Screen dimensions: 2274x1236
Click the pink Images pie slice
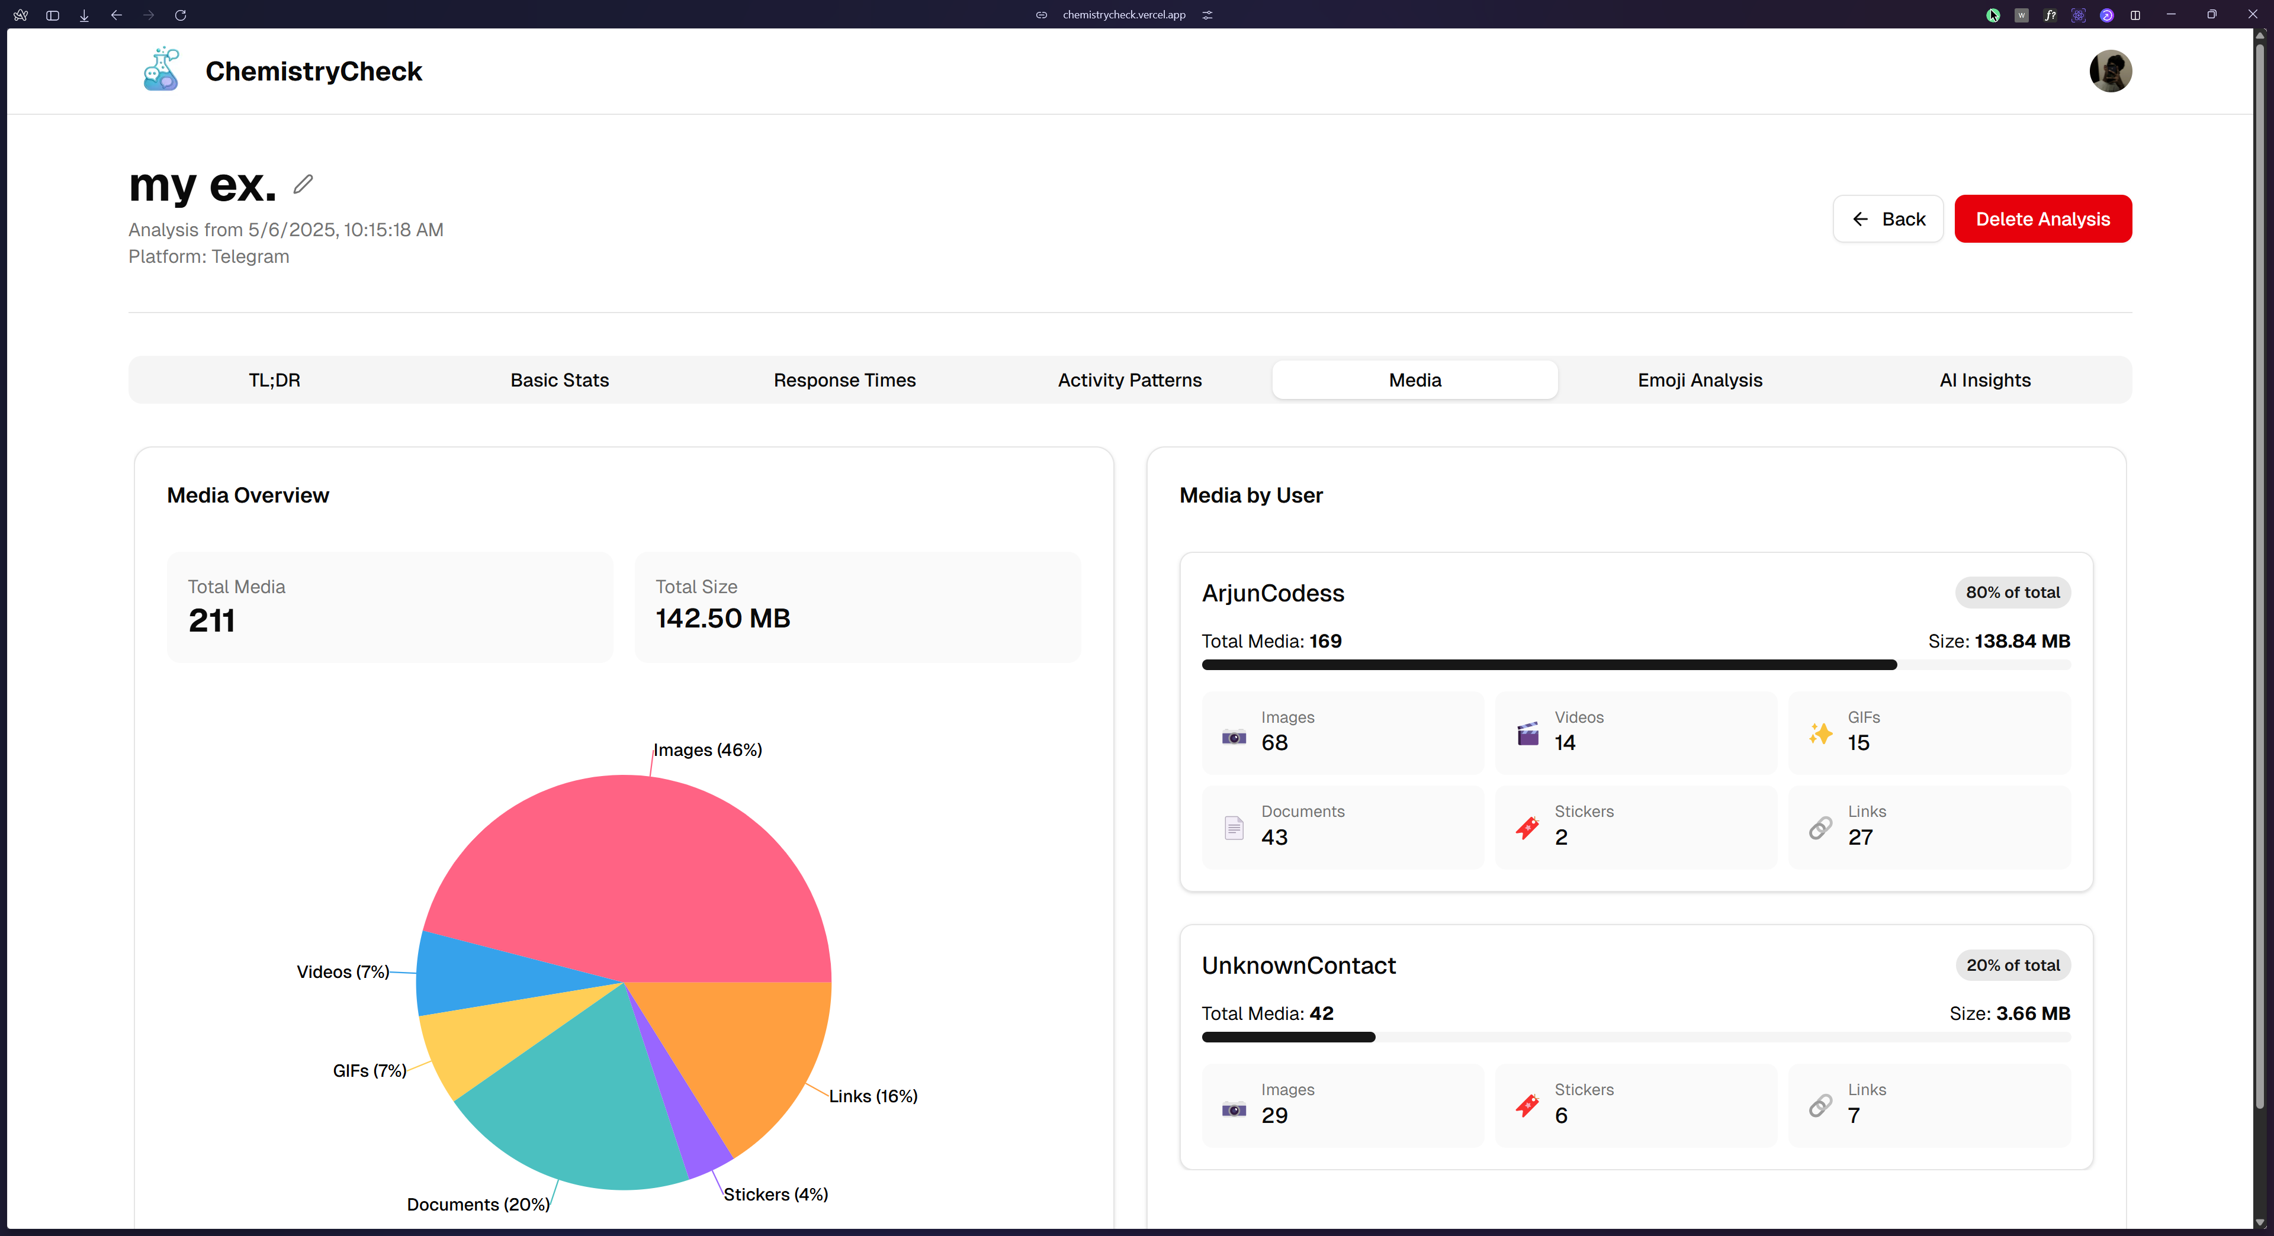pyautogui.click(x=635, y=873)
